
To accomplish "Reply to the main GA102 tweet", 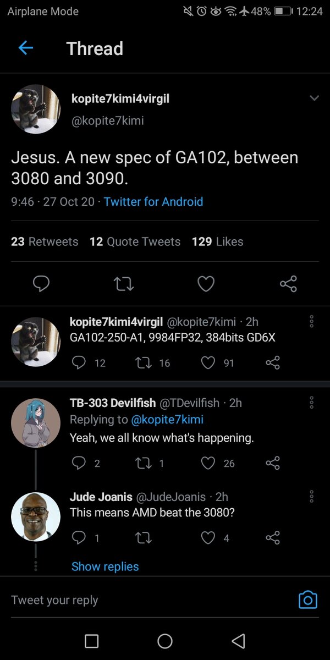I will [x=41, y=284].
